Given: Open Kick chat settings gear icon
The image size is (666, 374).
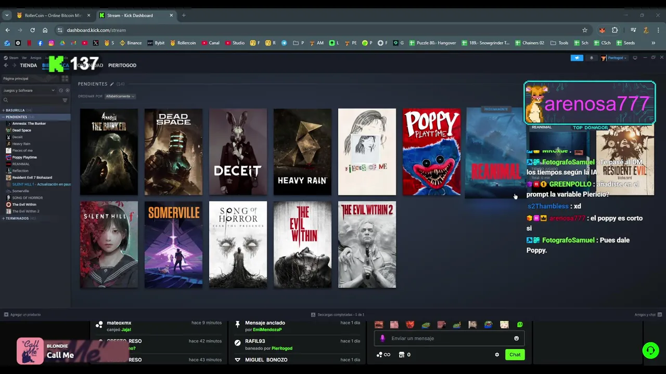Looking at the screenshot, I should click(497, 355).
